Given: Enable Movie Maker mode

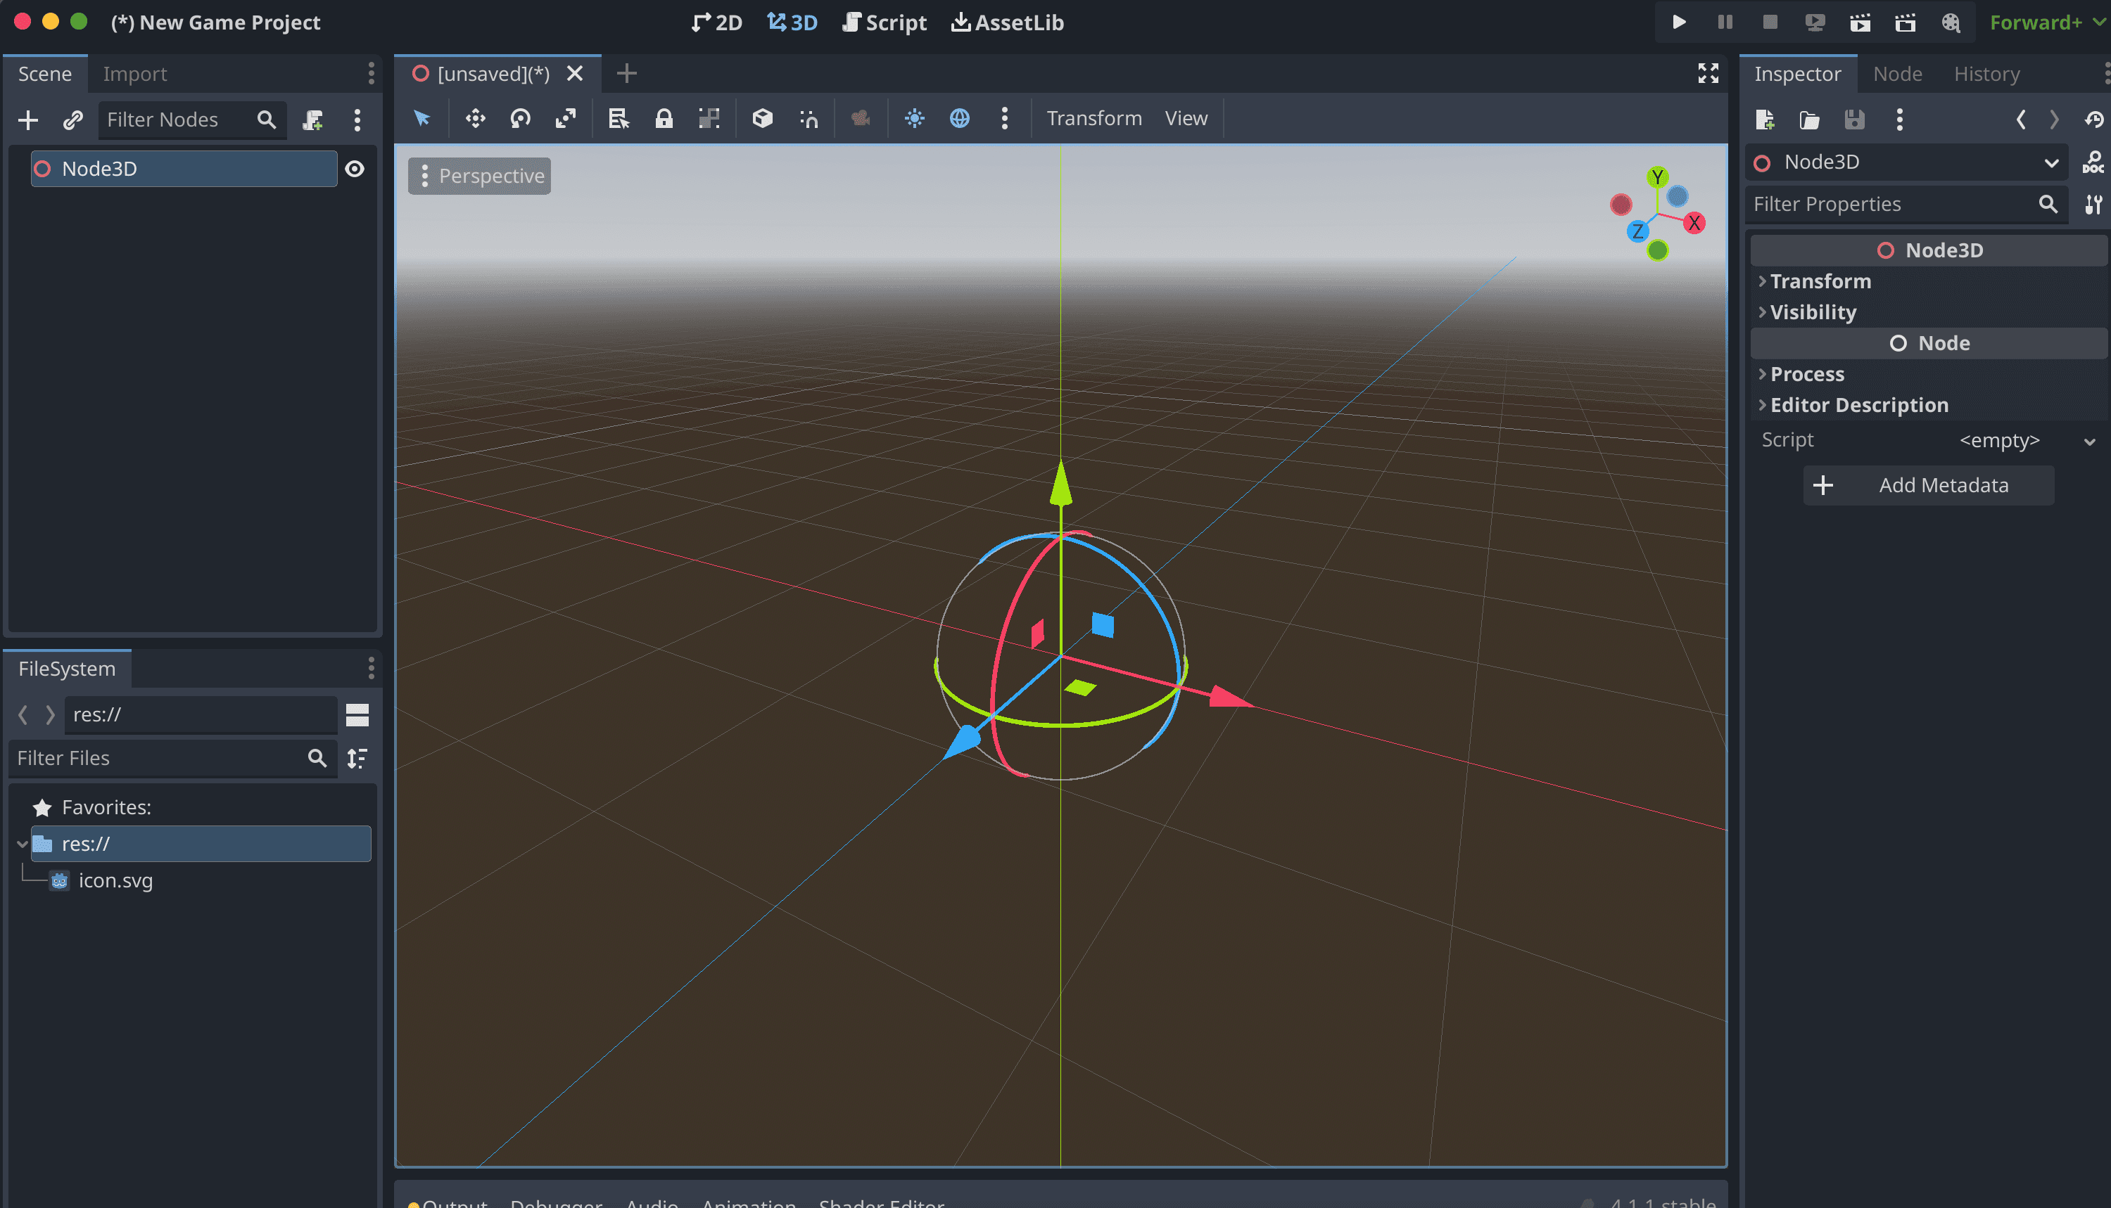Looking at the screenshot, I should coord(1951,23).
